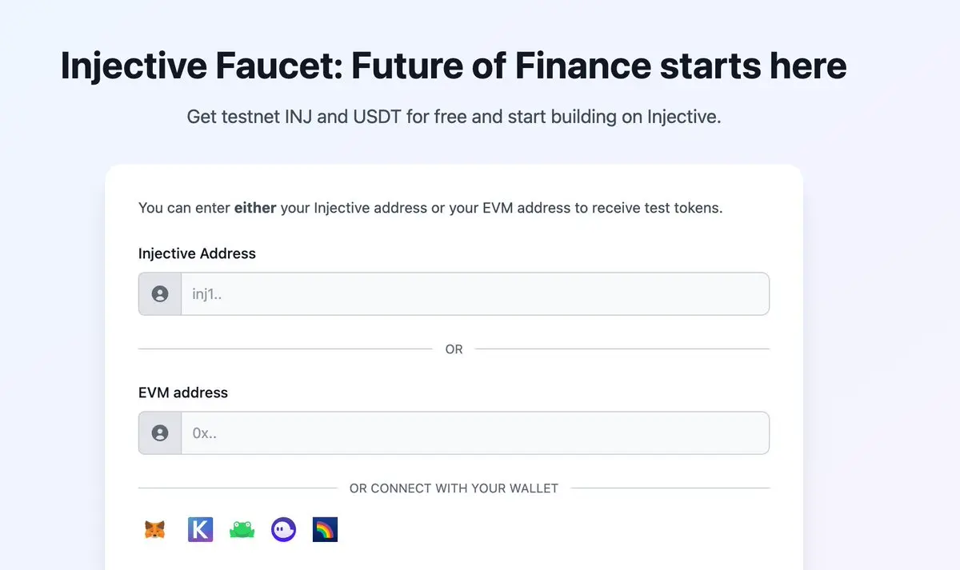Viewport: 960px width, 570px height.
Task: Click the "OR" divider between address fields
Action: [454, 349]
